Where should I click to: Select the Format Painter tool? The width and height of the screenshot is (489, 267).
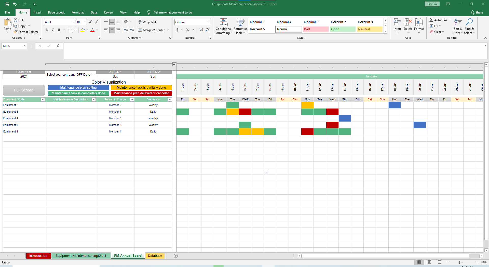click(26, 32)
